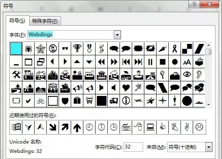Select the city skyline symbol
222x159 pixels.
(x=53, y=75)
